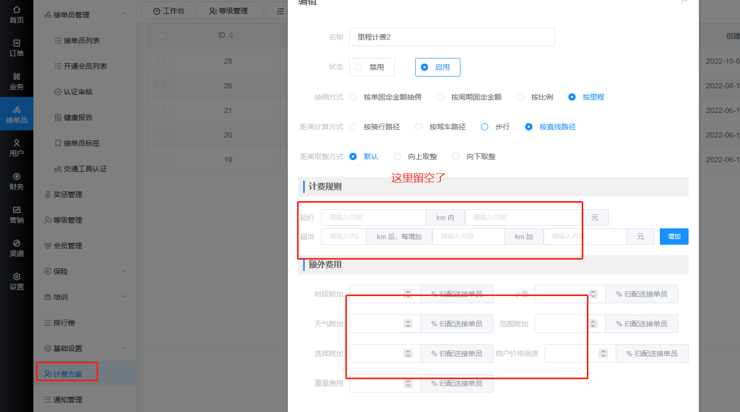Select 步行 distance calculation
Screen dimensions: 740x412
click(495, 127)
